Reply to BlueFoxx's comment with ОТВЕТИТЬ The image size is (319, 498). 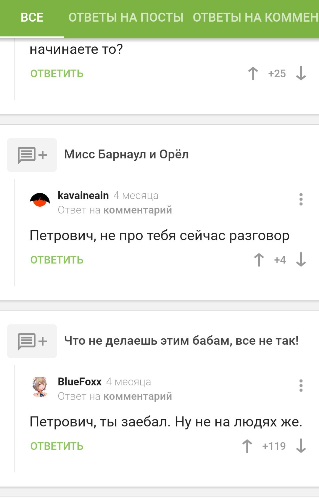(57, 446)
